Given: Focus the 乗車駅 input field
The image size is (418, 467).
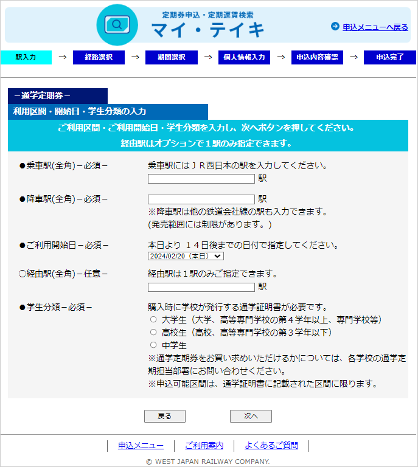Looking at the screenshot, I should 201,179.
